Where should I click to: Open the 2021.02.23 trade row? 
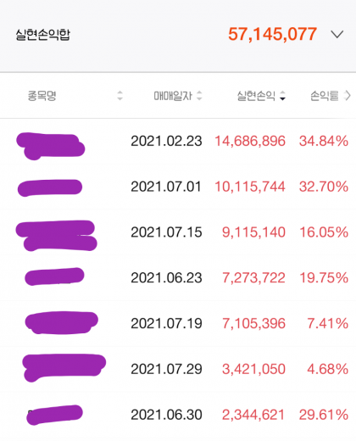click(178, 141)
